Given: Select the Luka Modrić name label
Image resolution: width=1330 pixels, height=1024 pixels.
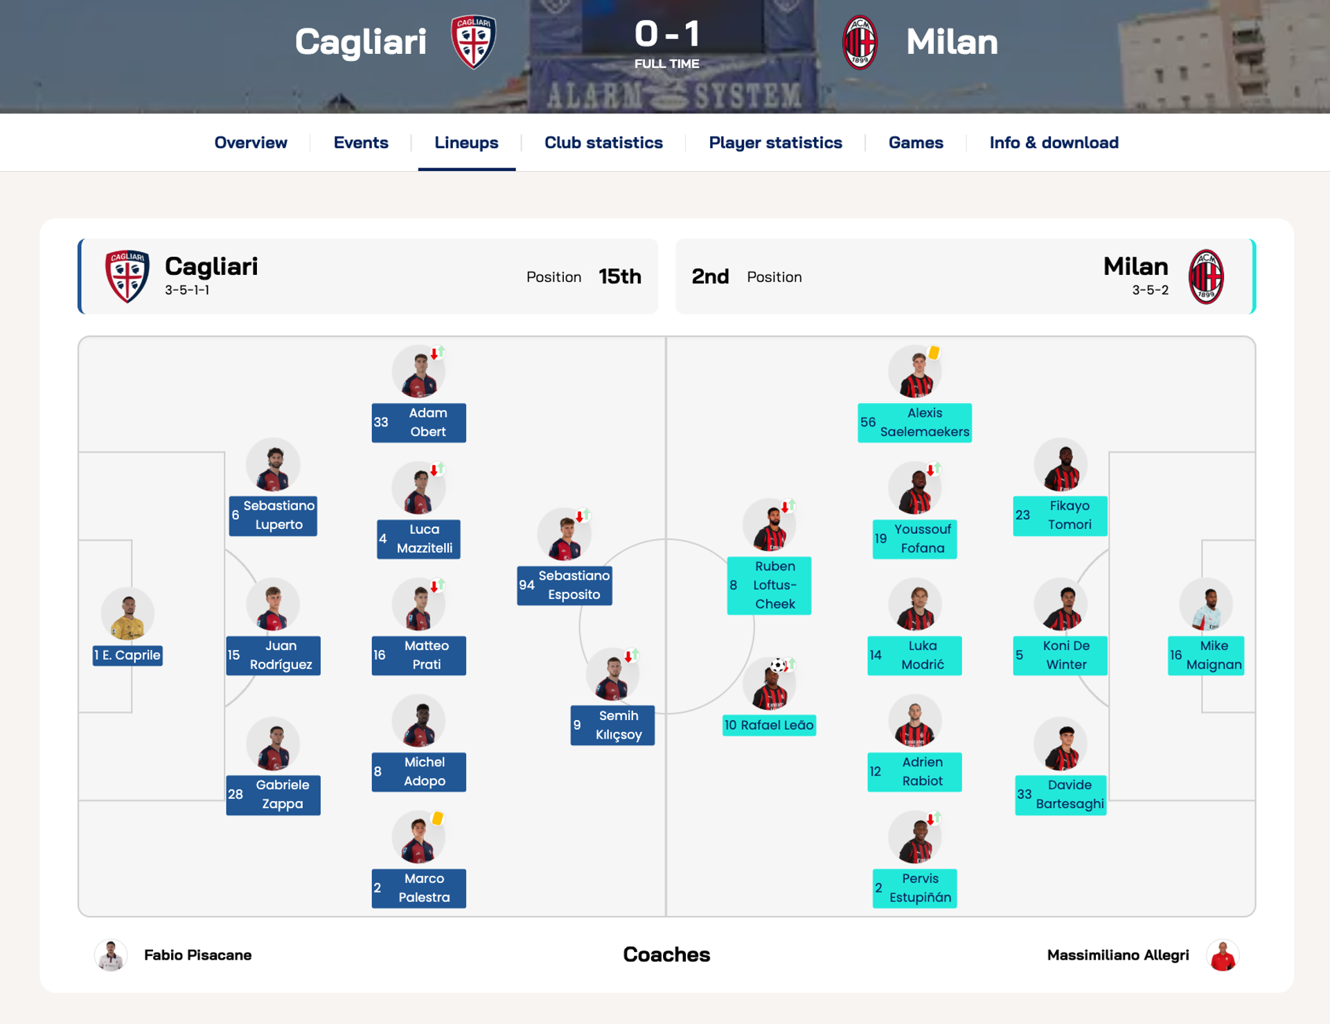Looking at the screenshot, I should pyautogui.click(x=914, y=655).
